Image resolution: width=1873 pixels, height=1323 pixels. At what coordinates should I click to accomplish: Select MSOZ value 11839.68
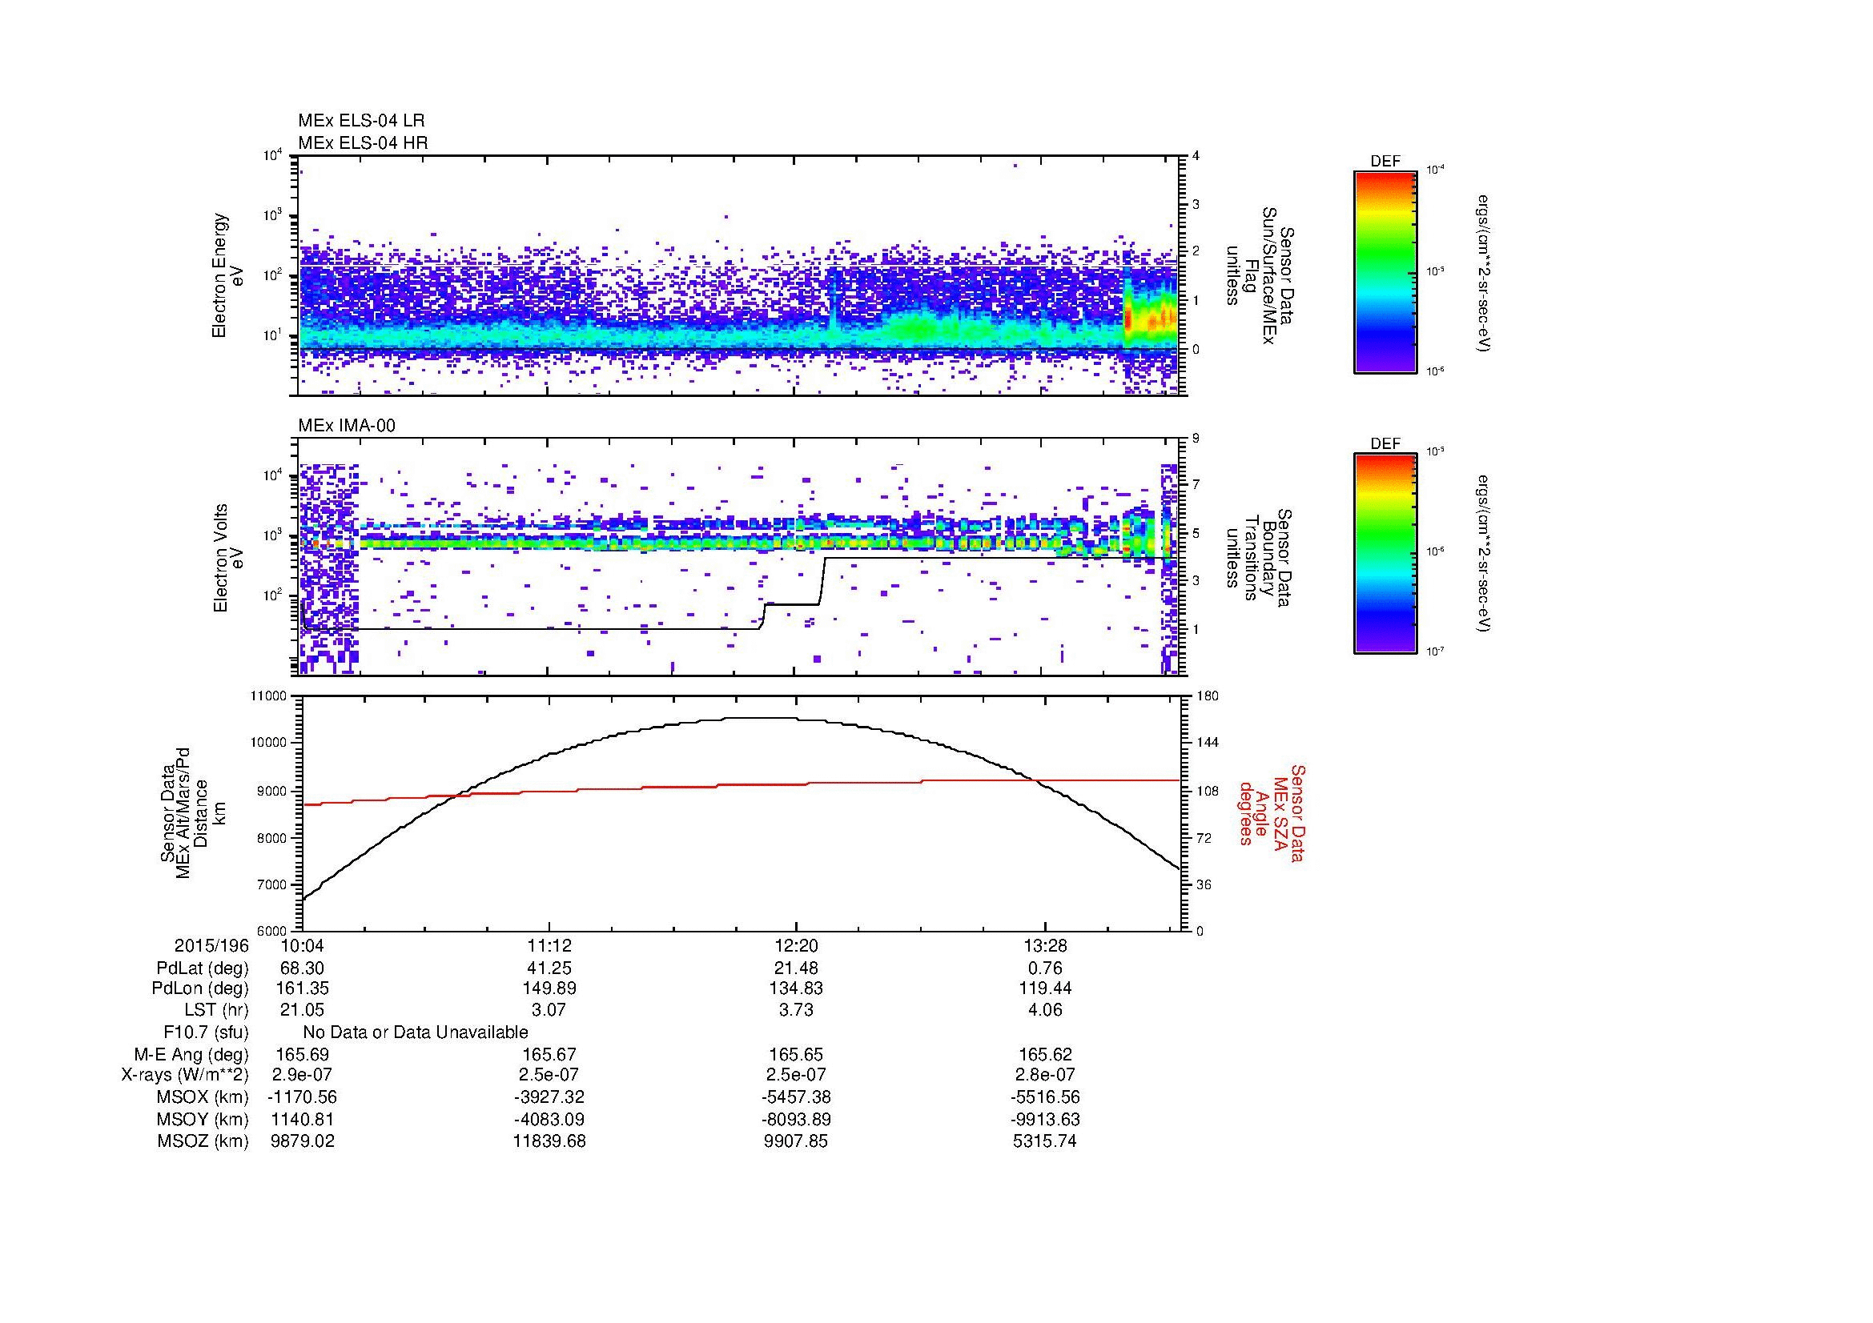tap(549, 1141)
